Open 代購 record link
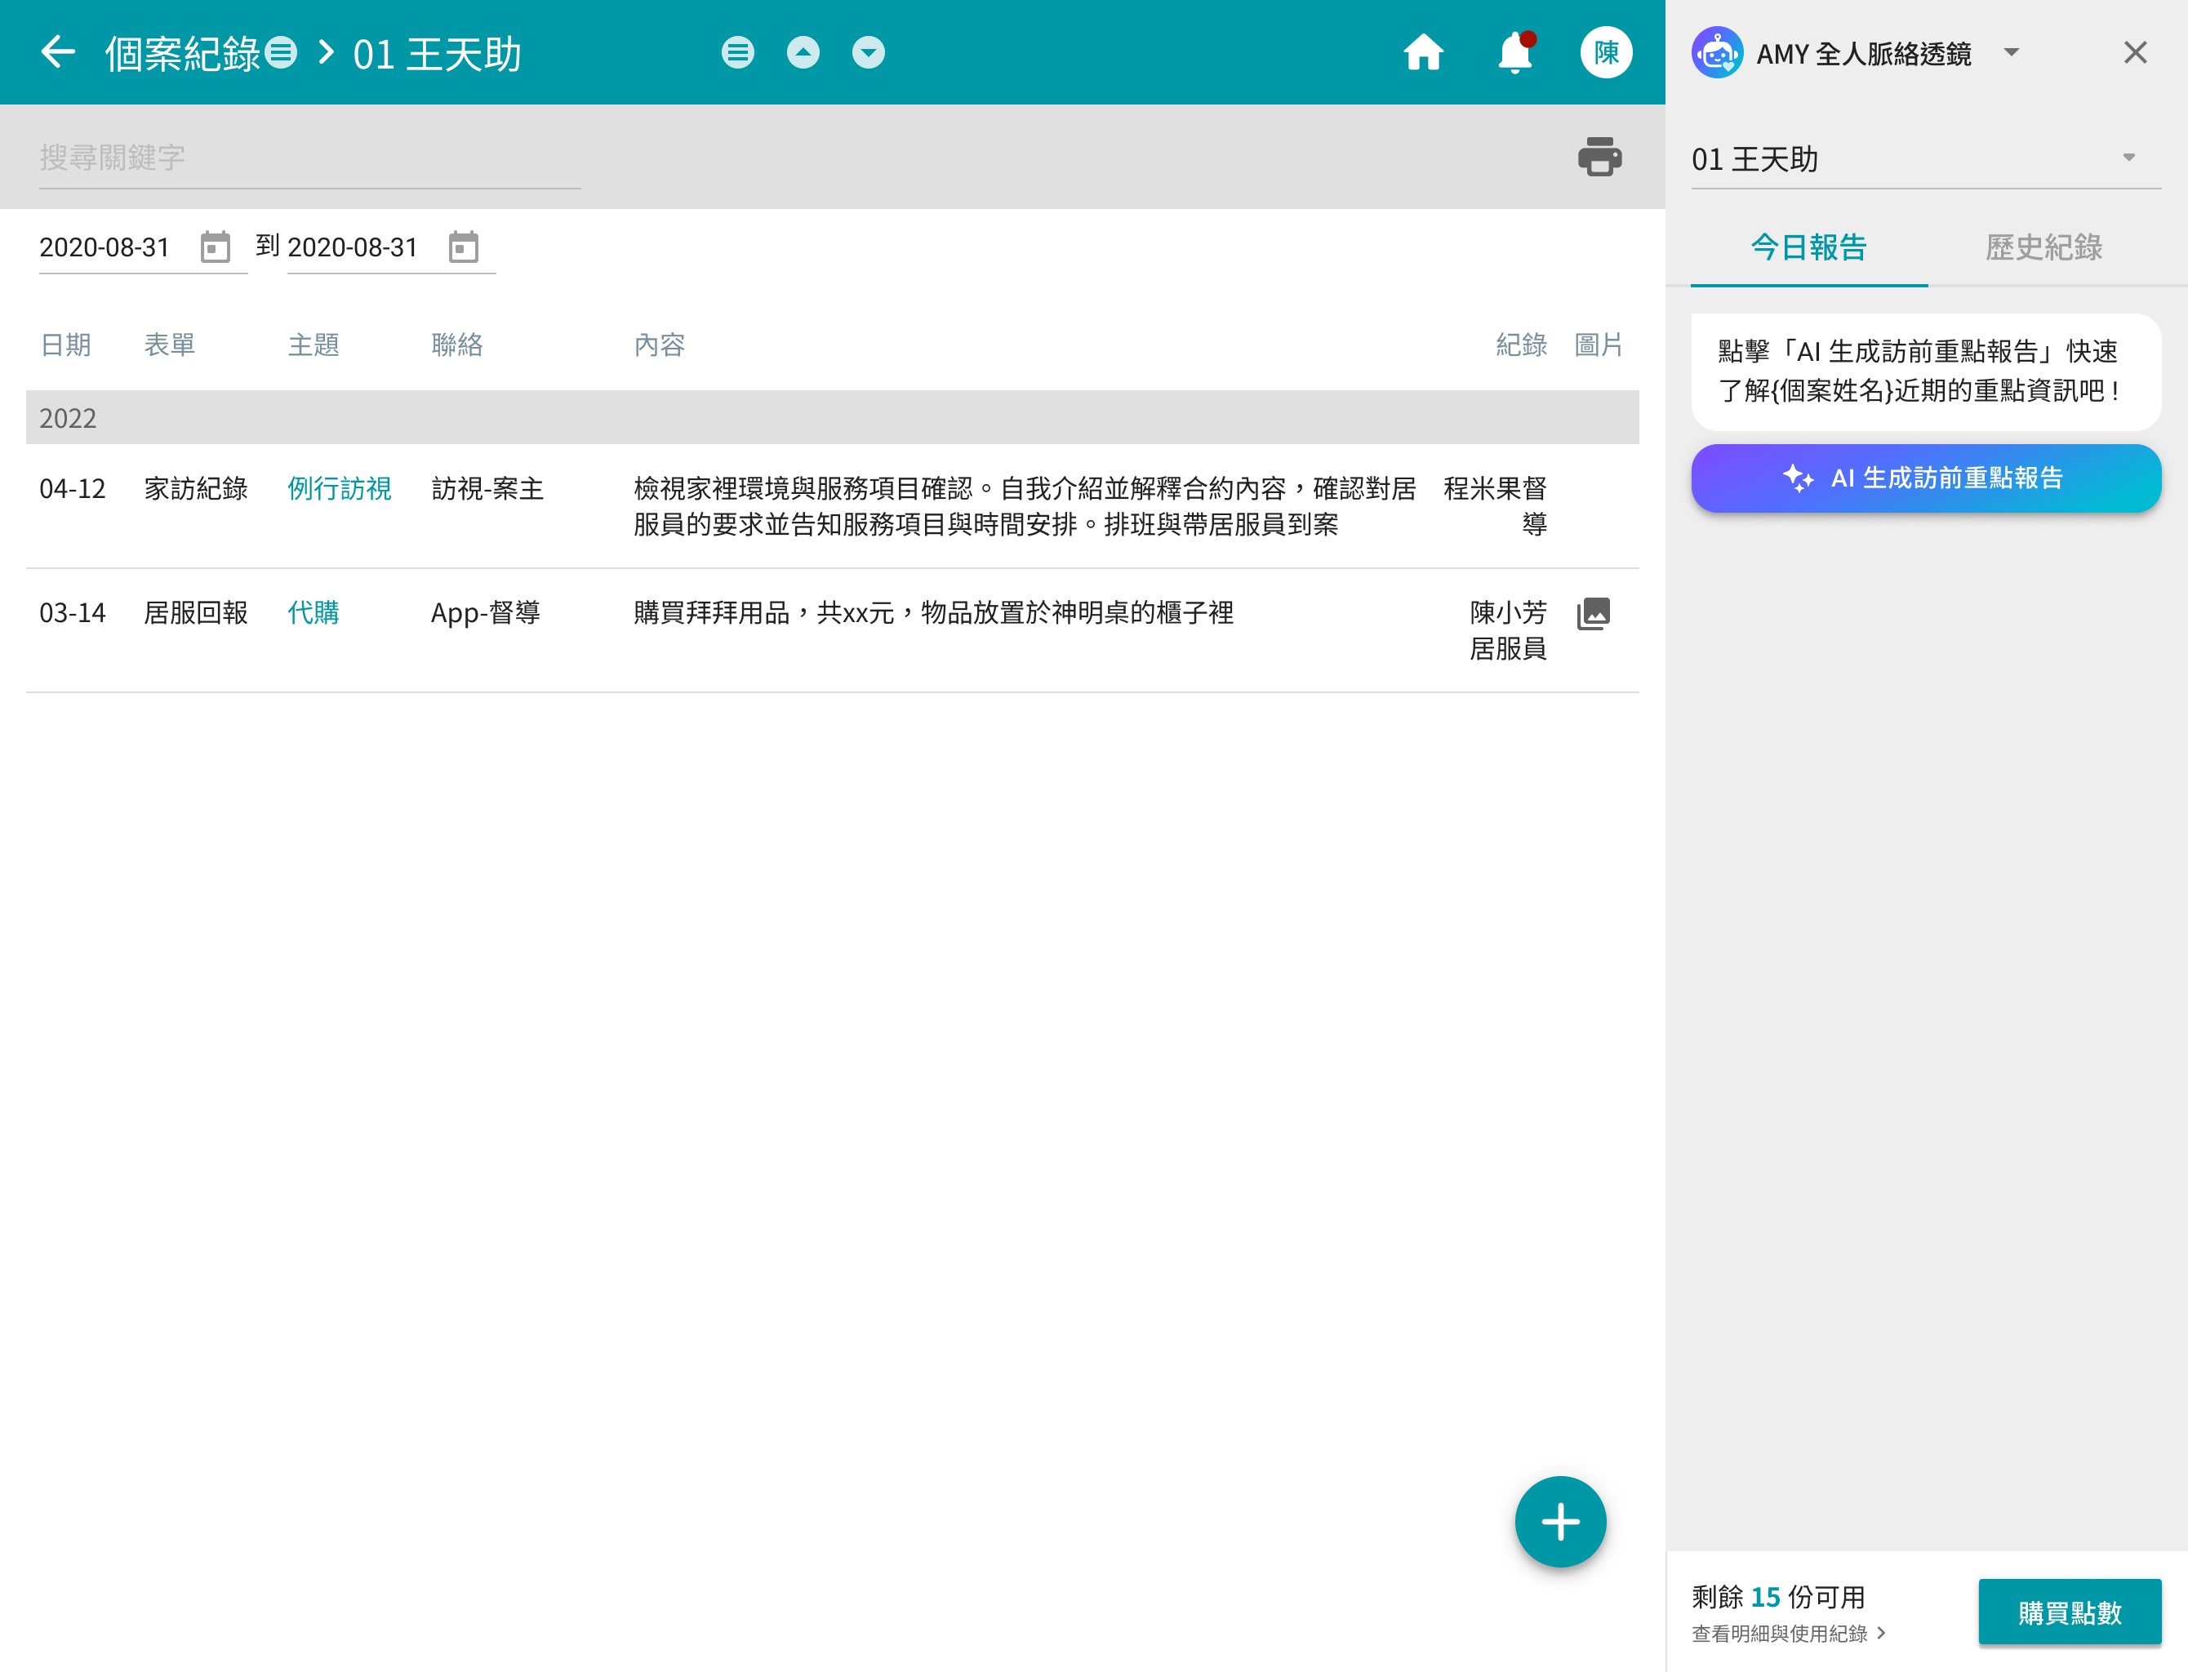This screenshot has width=2188, height=1672. 314,612
